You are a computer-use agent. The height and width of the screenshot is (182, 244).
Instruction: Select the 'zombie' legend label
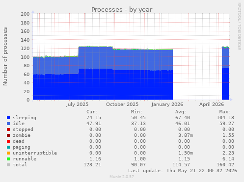pos(22,135)
